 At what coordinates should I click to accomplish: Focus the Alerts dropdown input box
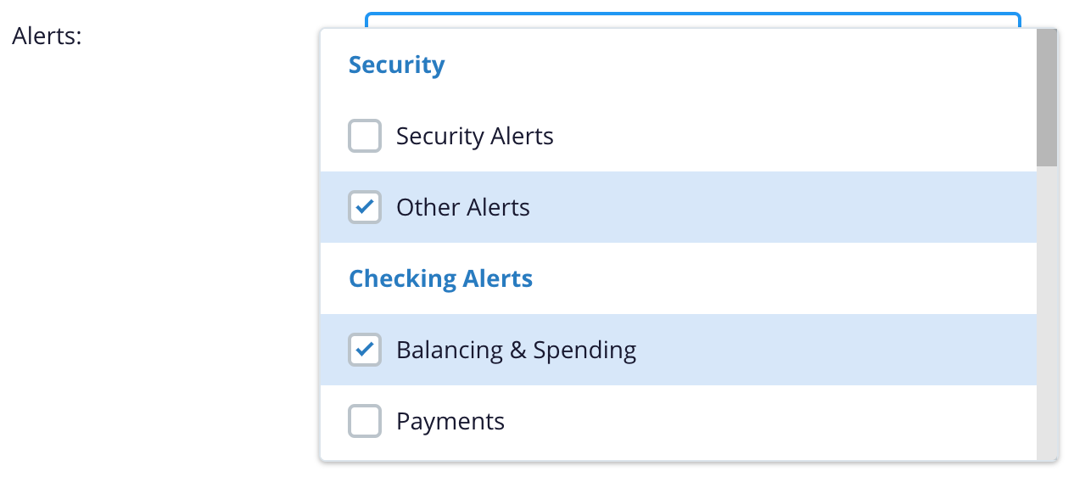[x=691, y=20]
